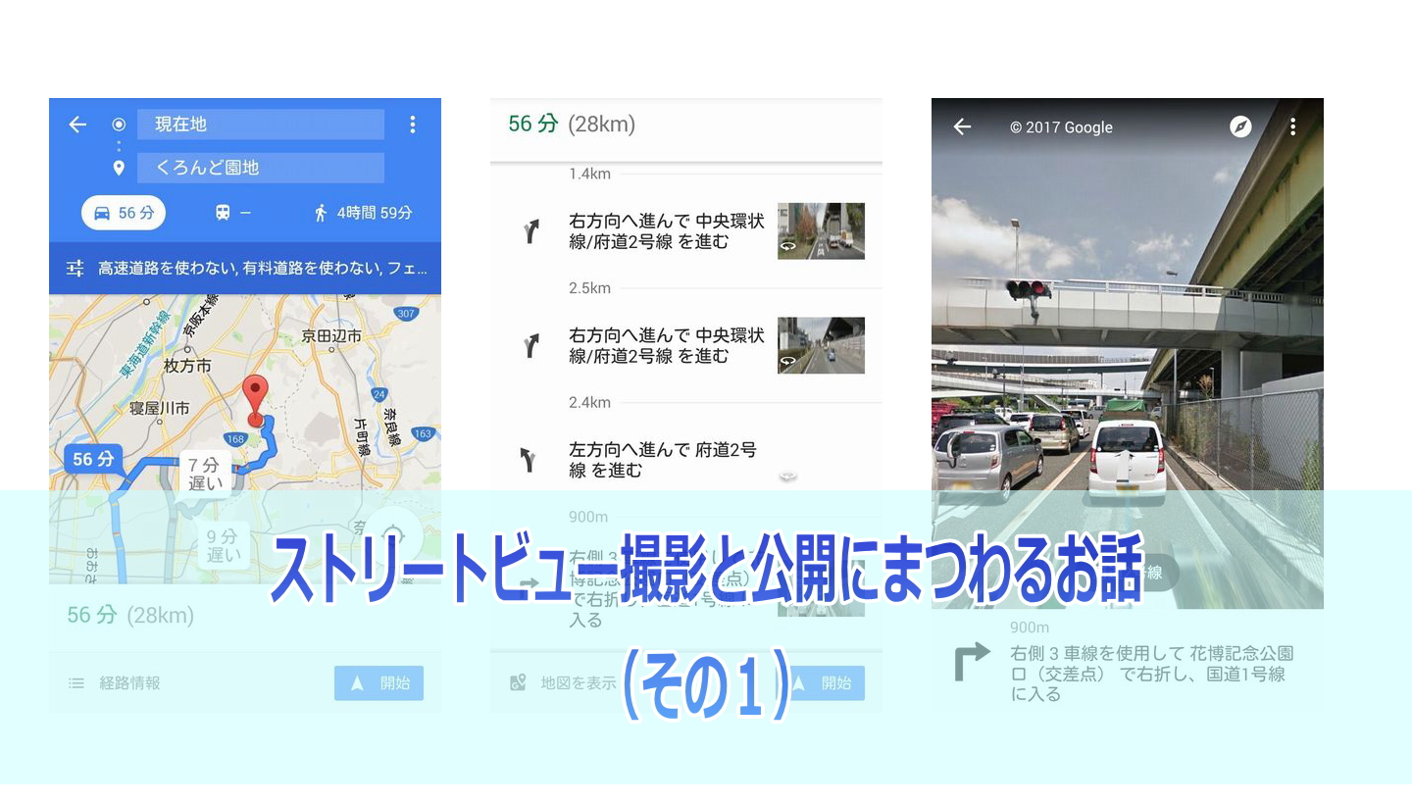Screen dimensions: 1412x804
Task: Open 経路情報 route details
Action: point(115,683)
